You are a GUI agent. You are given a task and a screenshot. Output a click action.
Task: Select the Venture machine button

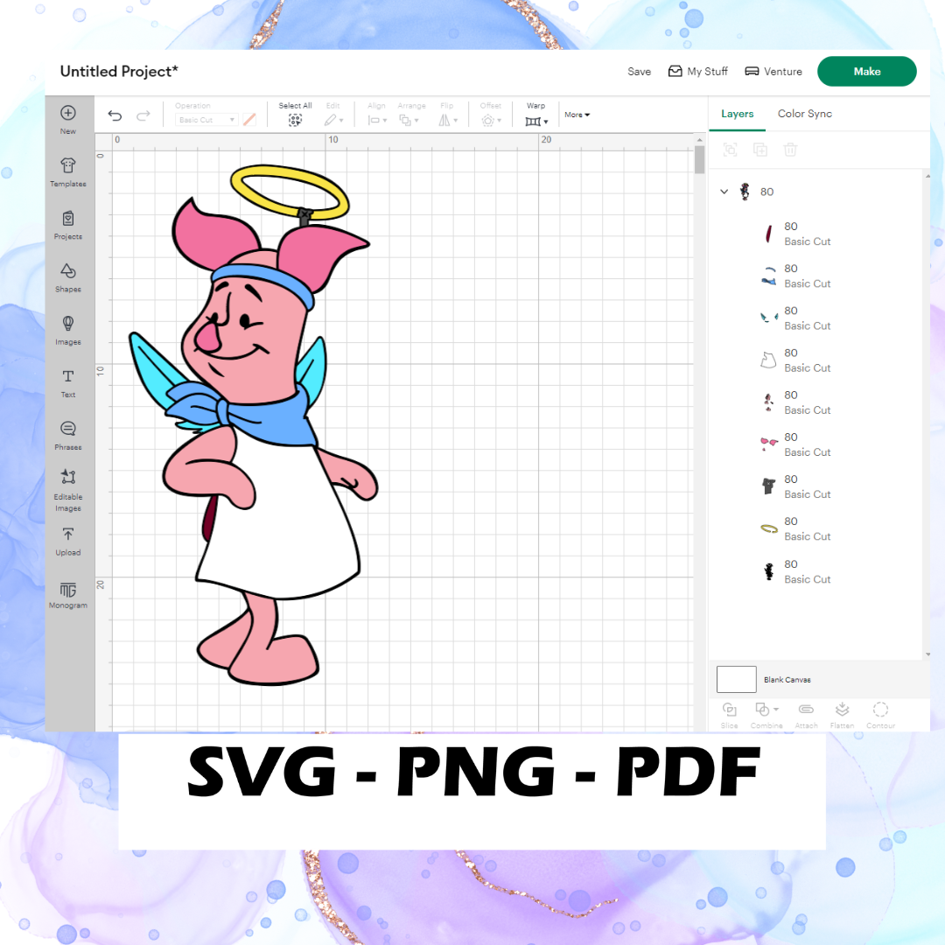773,71
